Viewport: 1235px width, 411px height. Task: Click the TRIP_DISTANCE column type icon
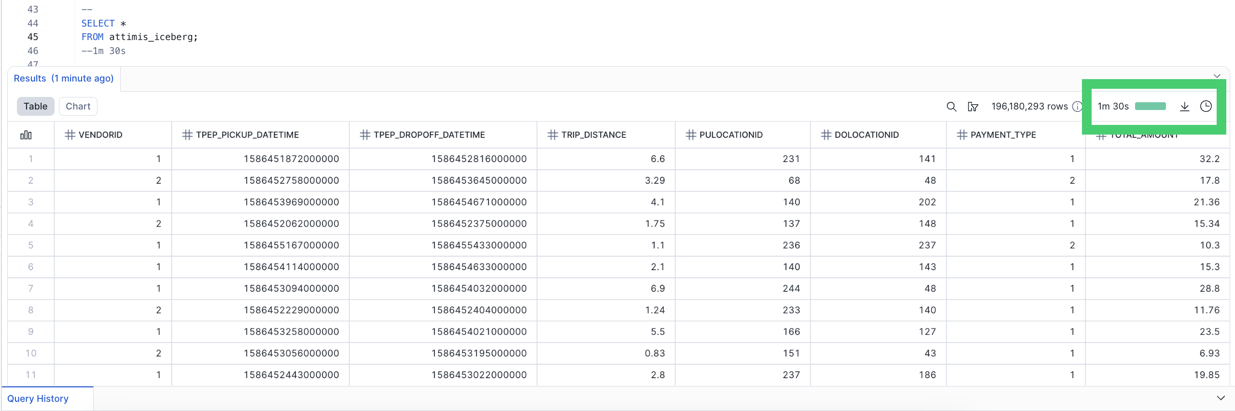(552, 135)
